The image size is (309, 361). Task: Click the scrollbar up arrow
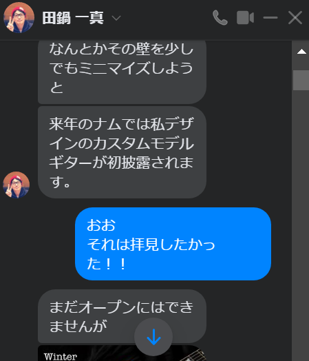[x=301, y=52]
